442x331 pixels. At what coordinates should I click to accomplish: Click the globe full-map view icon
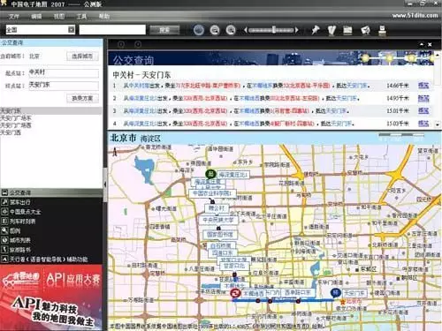click(x=199, y=30)
